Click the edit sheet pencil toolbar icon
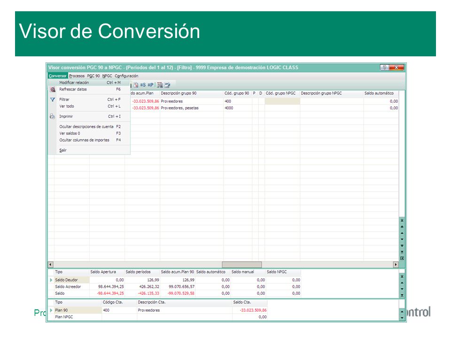 167,85
